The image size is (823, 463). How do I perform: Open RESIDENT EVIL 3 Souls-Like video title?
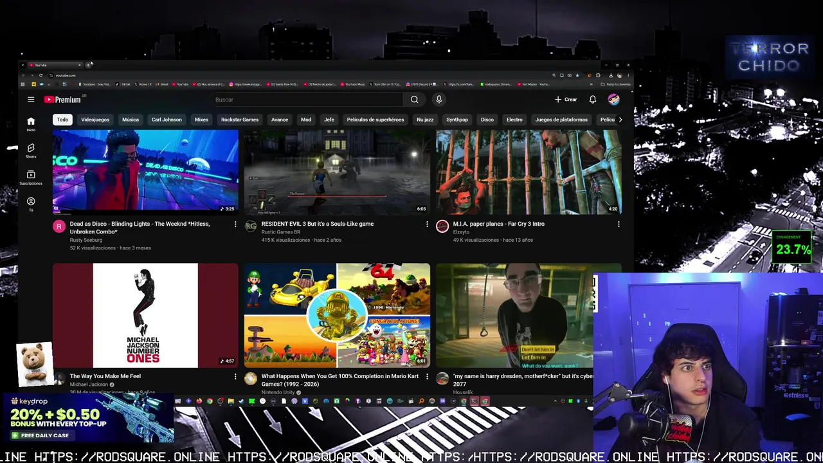[x=318, y=224]
